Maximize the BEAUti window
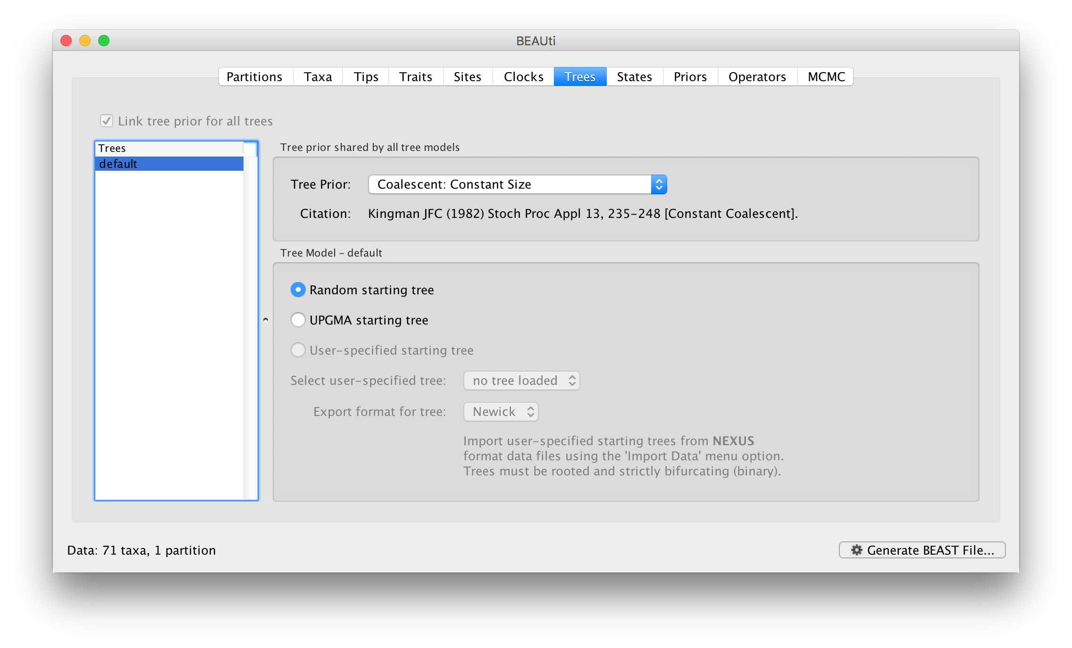Screen dimensions: 1072x648 104,41
